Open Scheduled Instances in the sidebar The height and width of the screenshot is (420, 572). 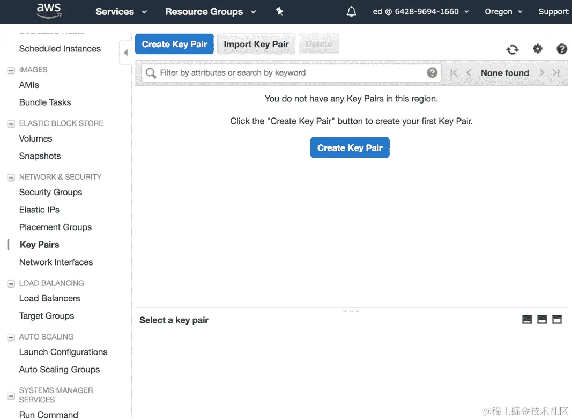tap(60, 48)
